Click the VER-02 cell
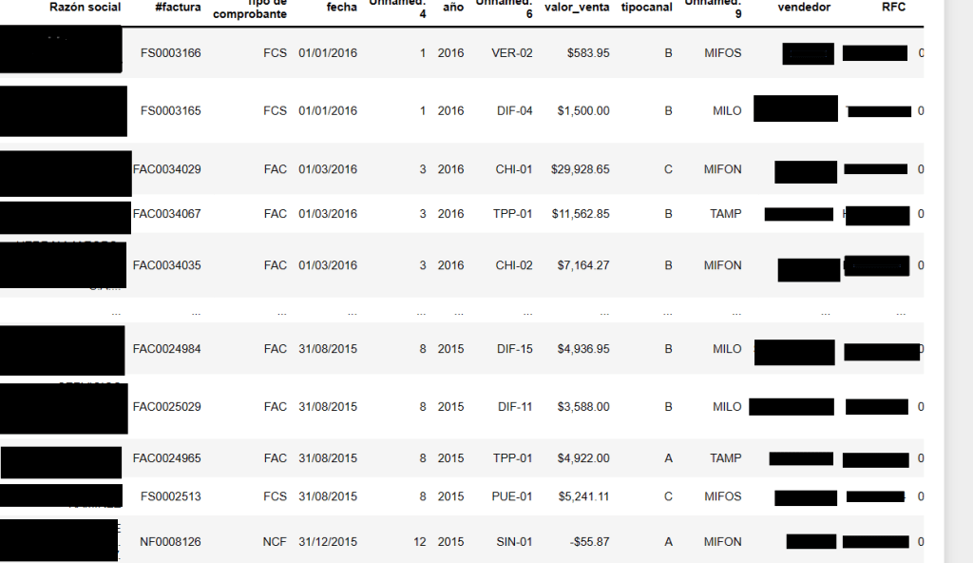This screenshot has height=563, width=973. pos(512,53)
